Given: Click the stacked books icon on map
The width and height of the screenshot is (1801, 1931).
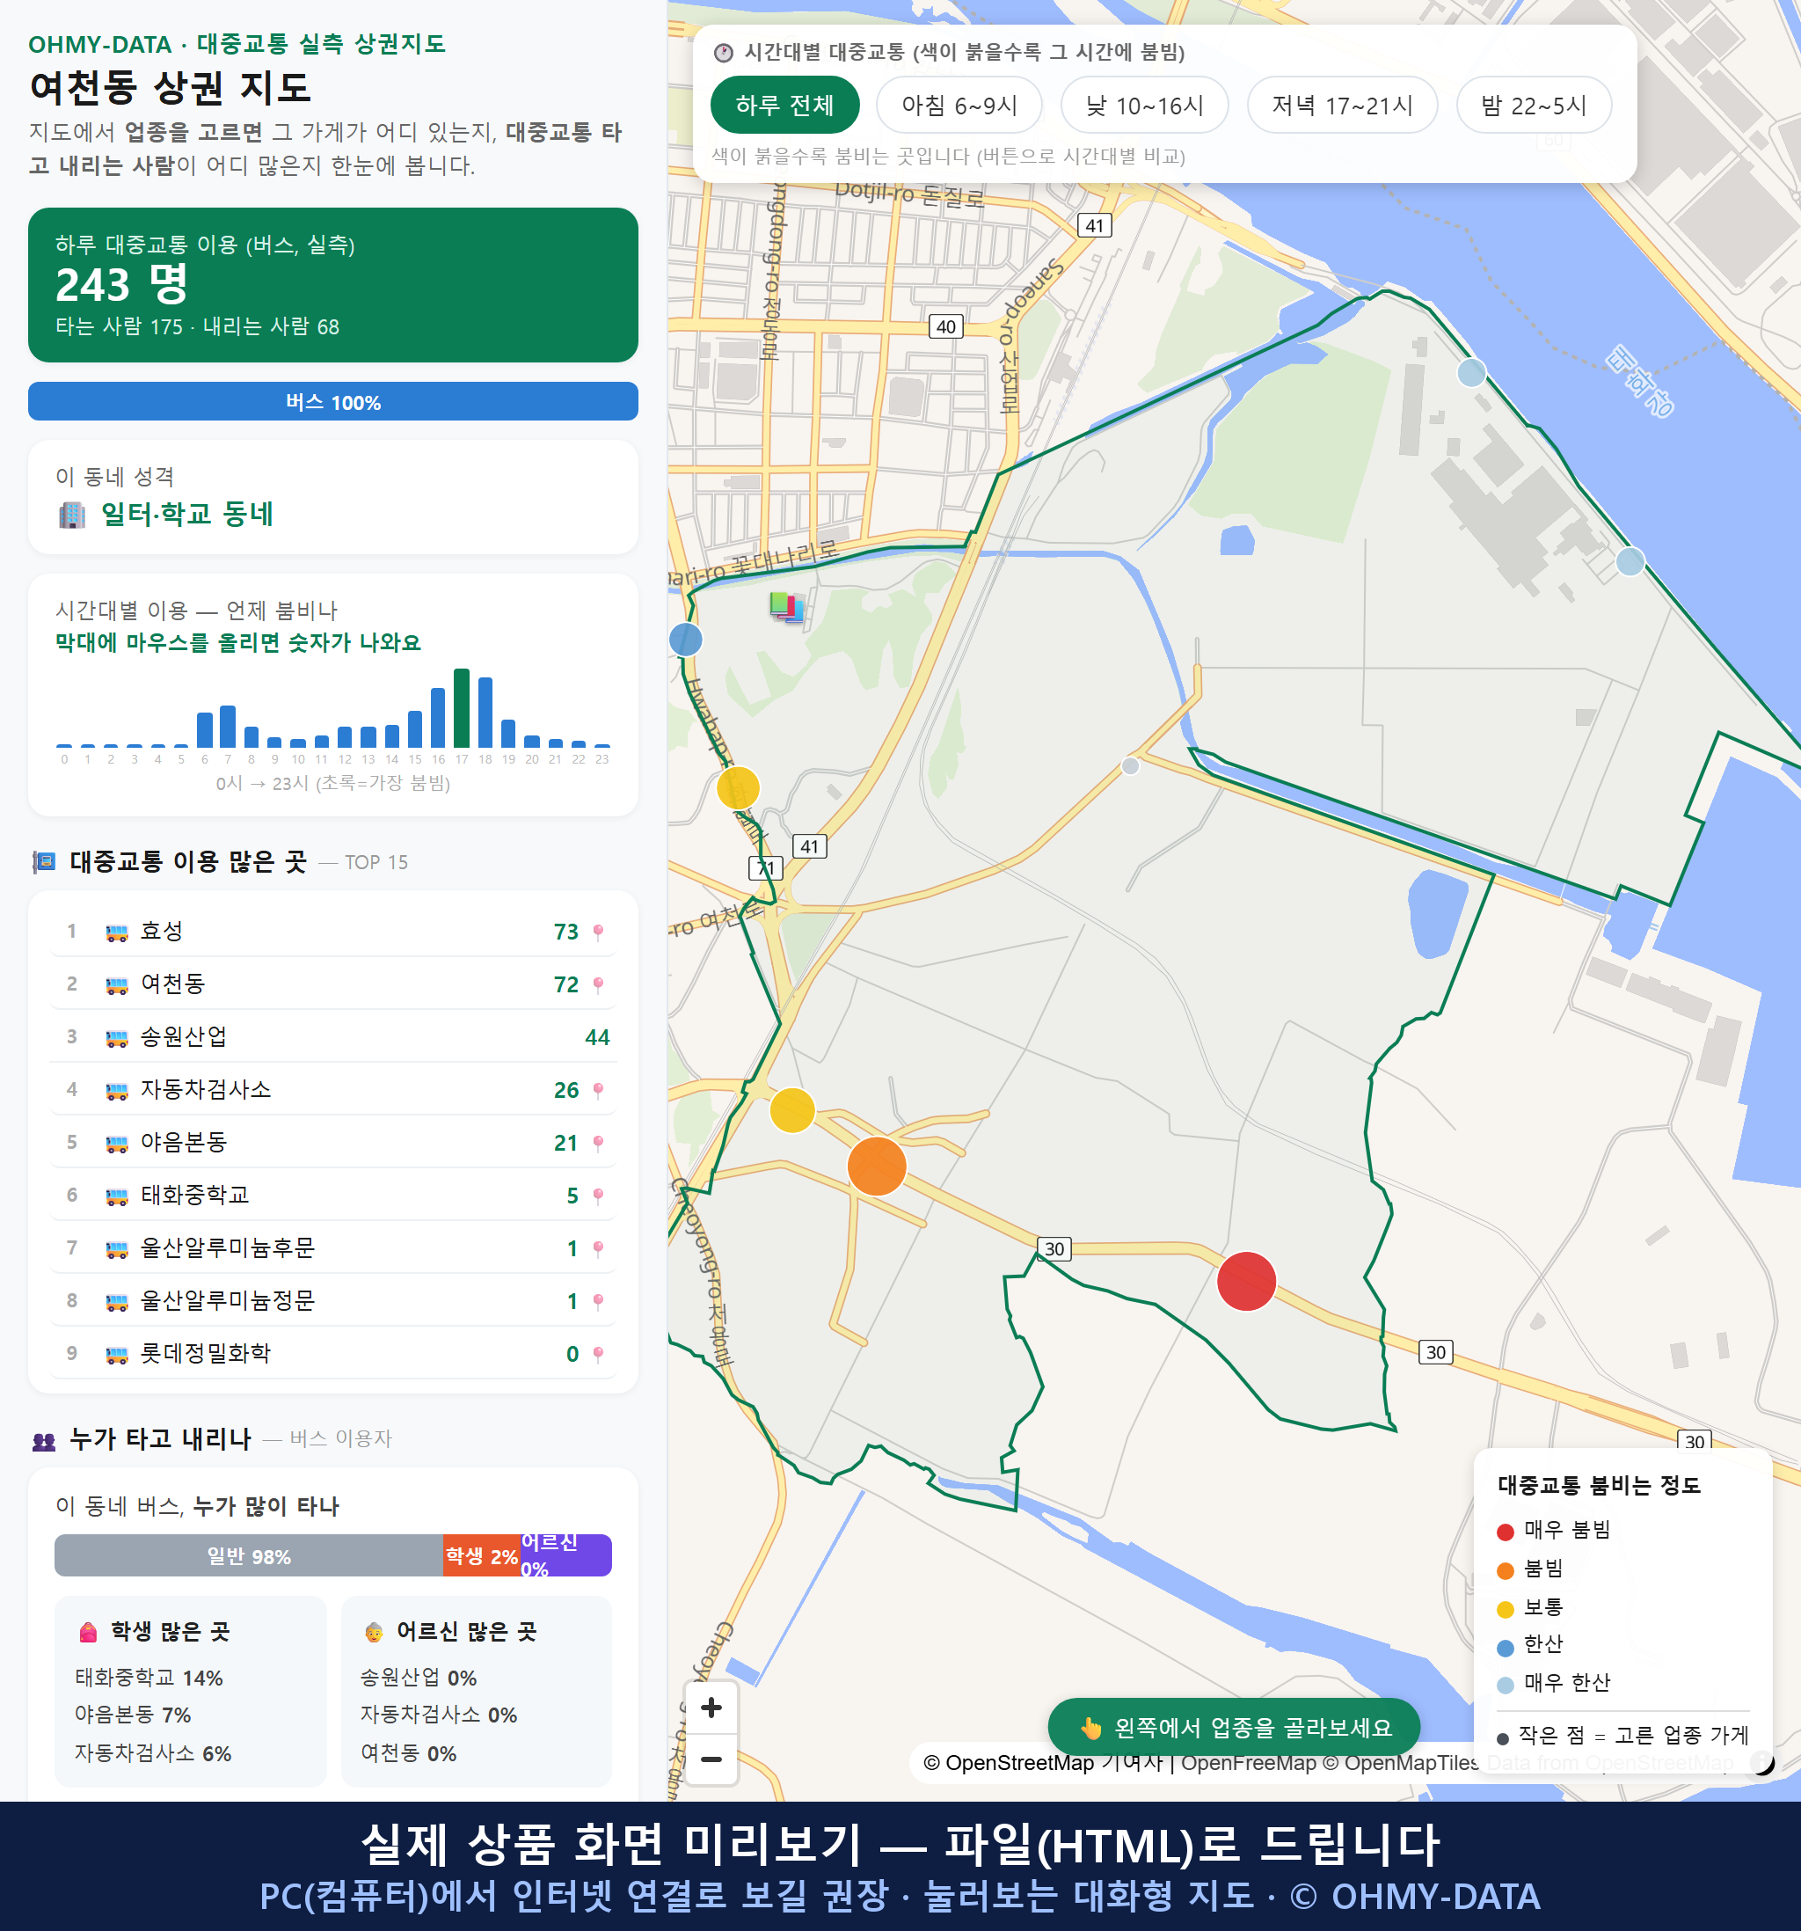Looking at the screenshot, I should (x=786, y=607).
